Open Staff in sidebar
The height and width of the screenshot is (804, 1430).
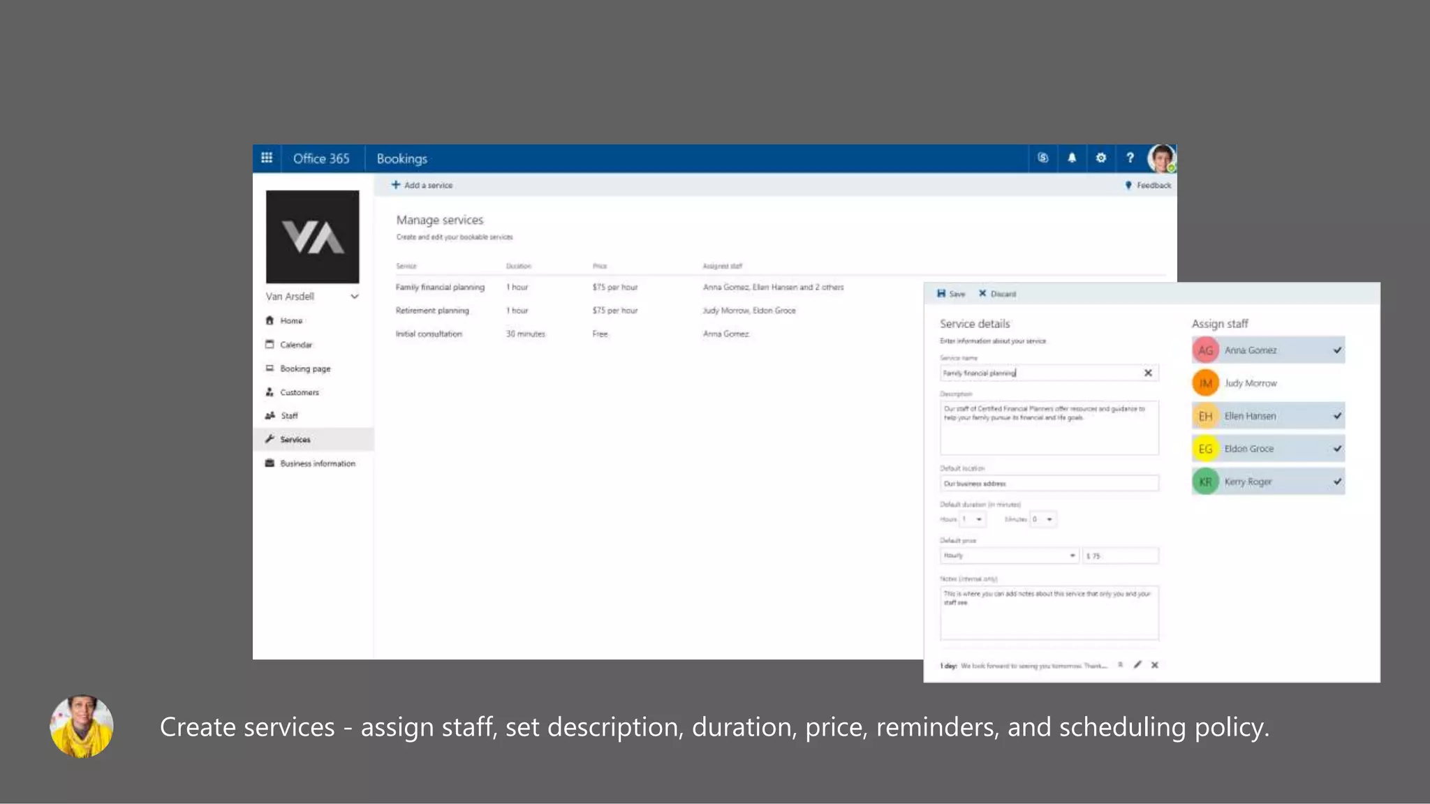(312, 416)
